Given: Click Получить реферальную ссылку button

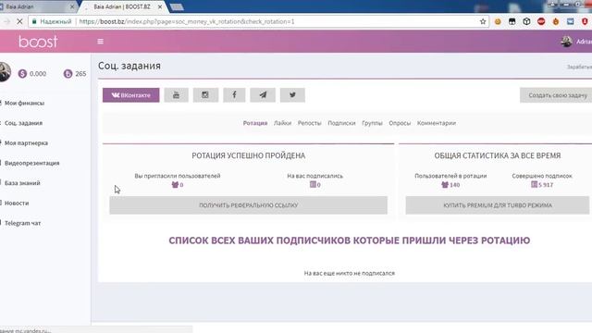Looking at the screenshot, I should point(249,205).
